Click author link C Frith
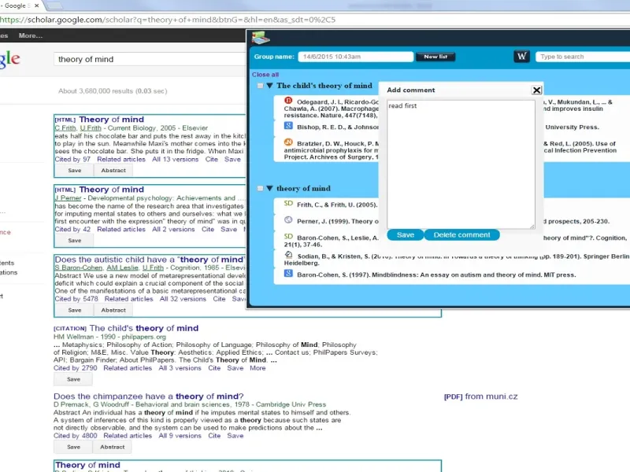630x472 pixels. click(x=65, y=128)
